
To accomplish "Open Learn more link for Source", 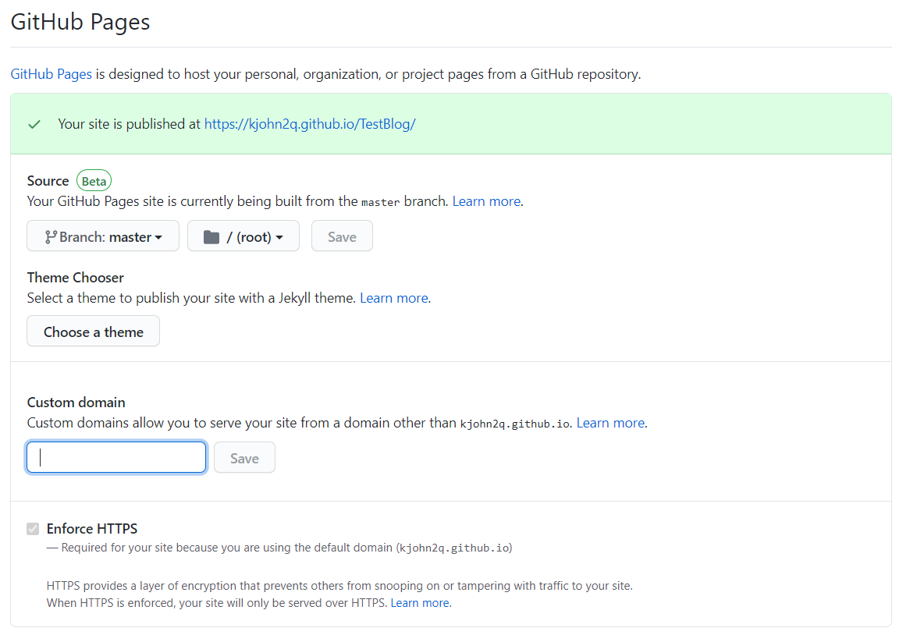I will tap(486, 201).
